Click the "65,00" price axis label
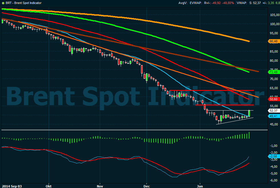Image resolution: width=280 pixels, height=188 pixels. (274, 88)
